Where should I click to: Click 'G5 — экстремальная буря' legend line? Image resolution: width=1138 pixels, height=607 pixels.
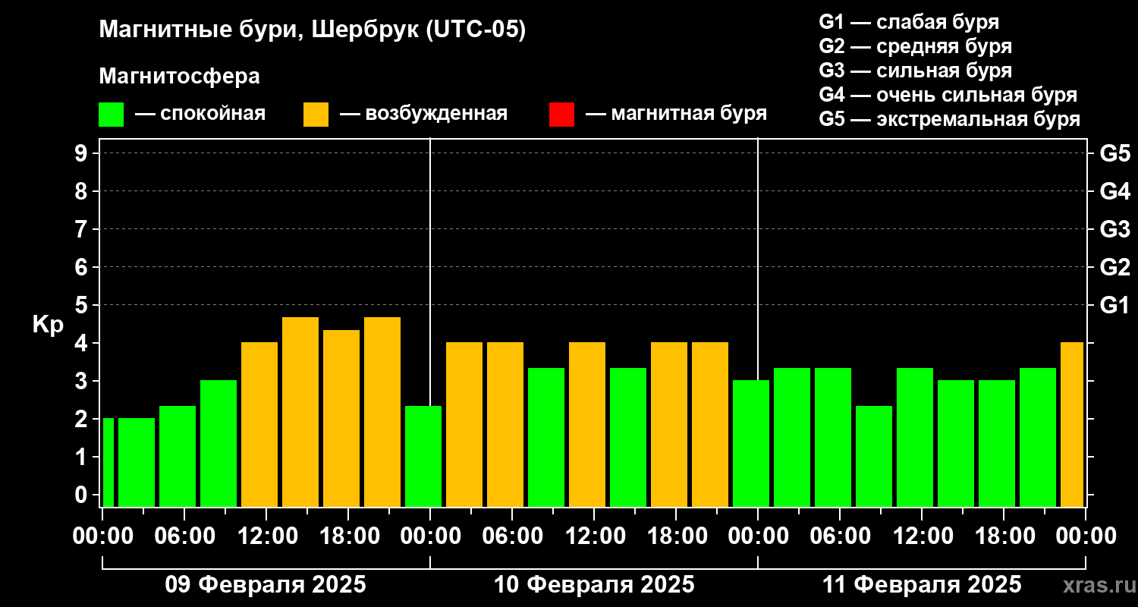949,119
